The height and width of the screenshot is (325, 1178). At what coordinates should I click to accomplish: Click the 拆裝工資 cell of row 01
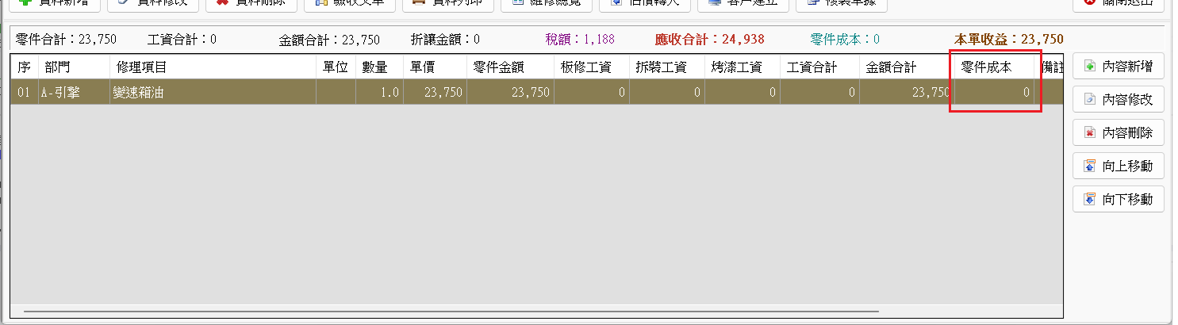pyautogui.click(x=666, y=93)
